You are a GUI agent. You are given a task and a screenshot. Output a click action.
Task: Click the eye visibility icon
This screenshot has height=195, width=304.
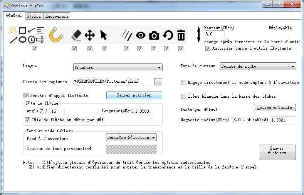coord(141,35)
